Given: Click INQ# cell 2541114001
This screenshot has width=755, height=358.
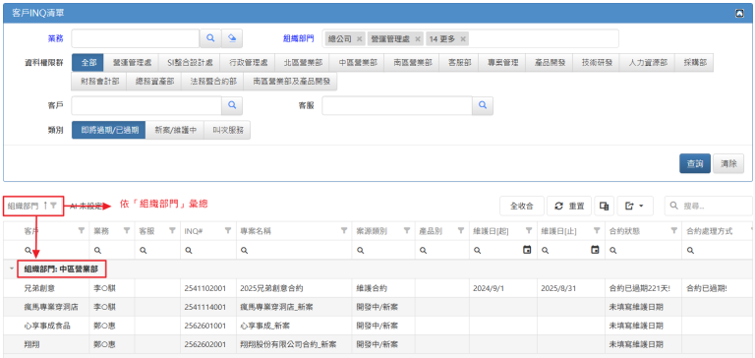Looking at the screenshot, I should (205, 307).
